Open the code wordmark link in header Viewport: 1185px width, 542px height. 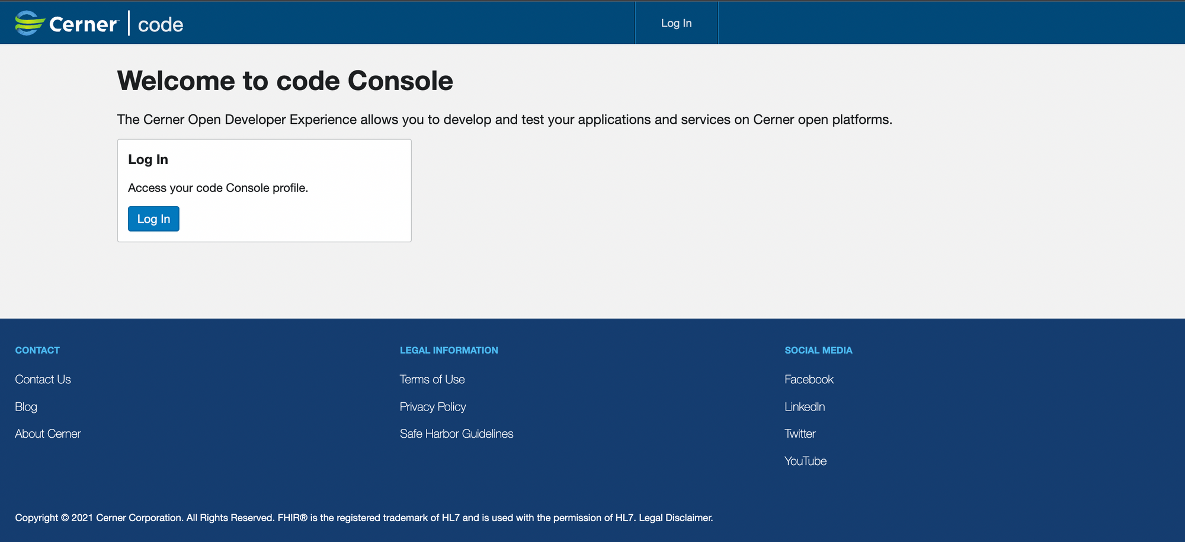click(161, 24)
